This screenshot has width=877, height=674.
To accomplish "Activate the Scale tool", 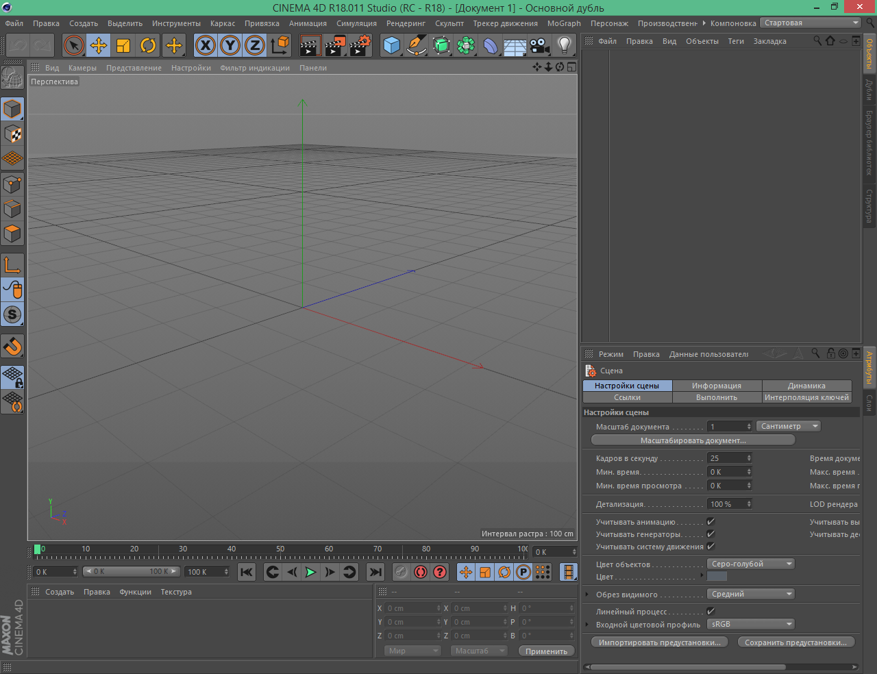I will coord(123,46).
